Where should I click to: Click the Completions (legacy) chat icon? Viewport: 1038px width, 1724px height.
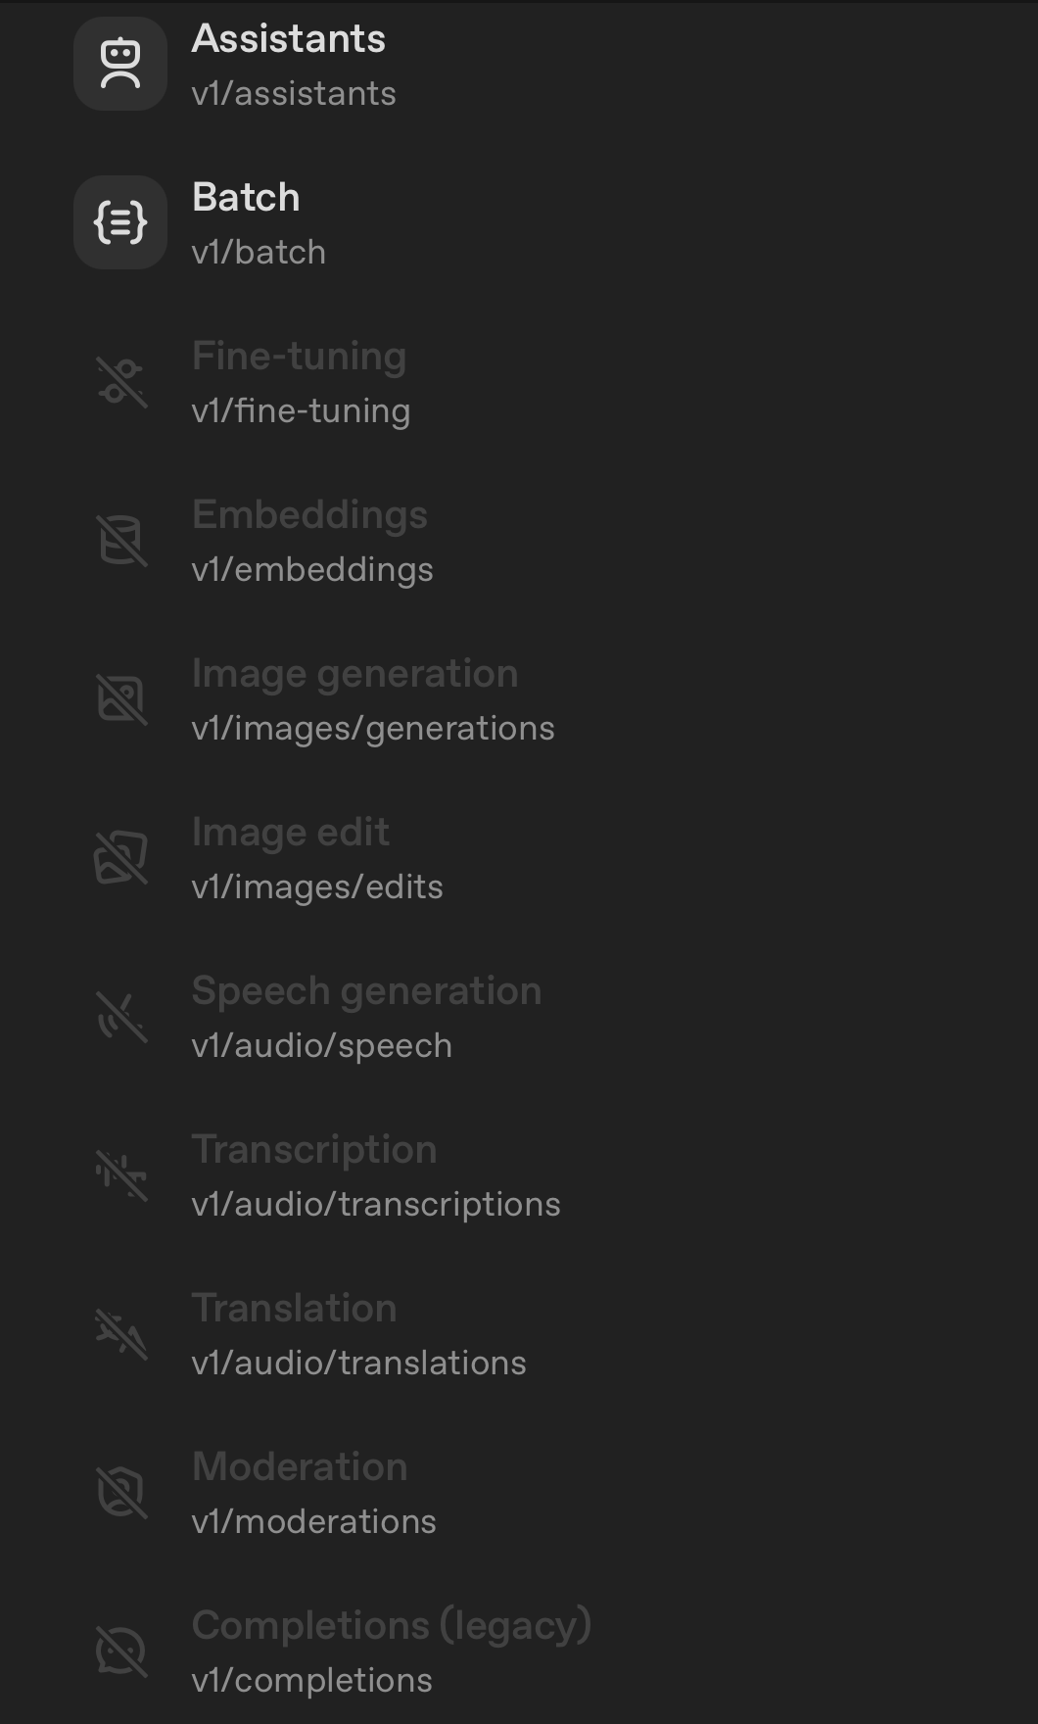pos(121,1652)
